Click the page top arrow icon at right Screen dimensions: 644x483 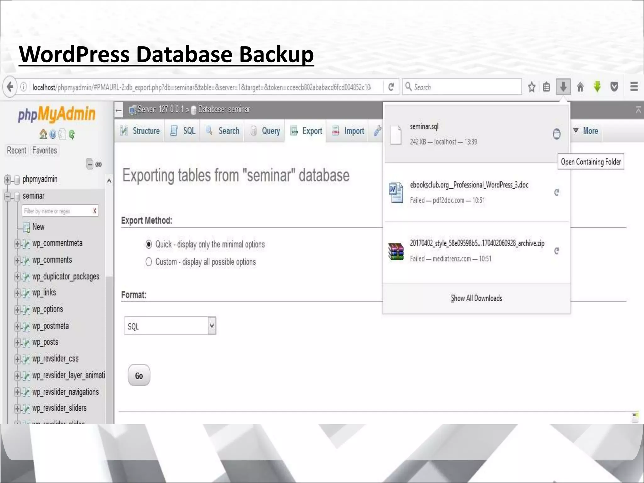click(638, 110)
